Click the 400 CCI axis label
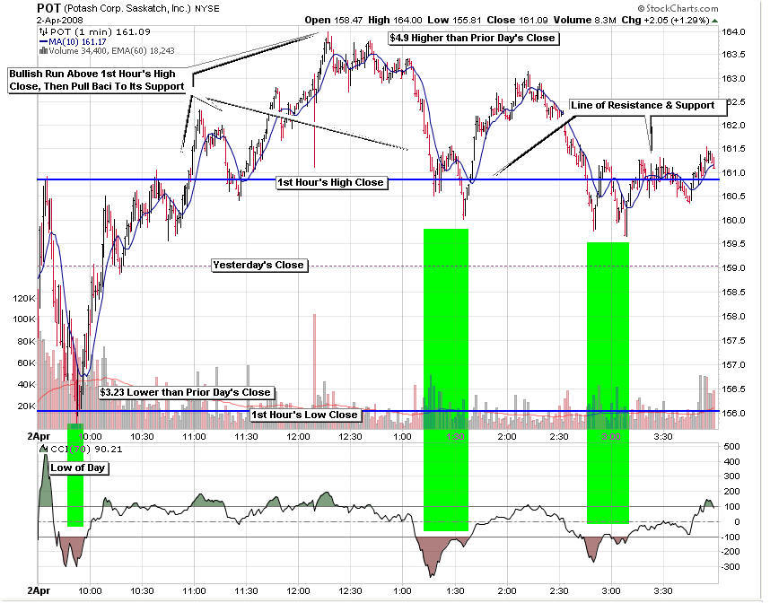The width and height of the screenshot is (770, 603). [731, 461]
